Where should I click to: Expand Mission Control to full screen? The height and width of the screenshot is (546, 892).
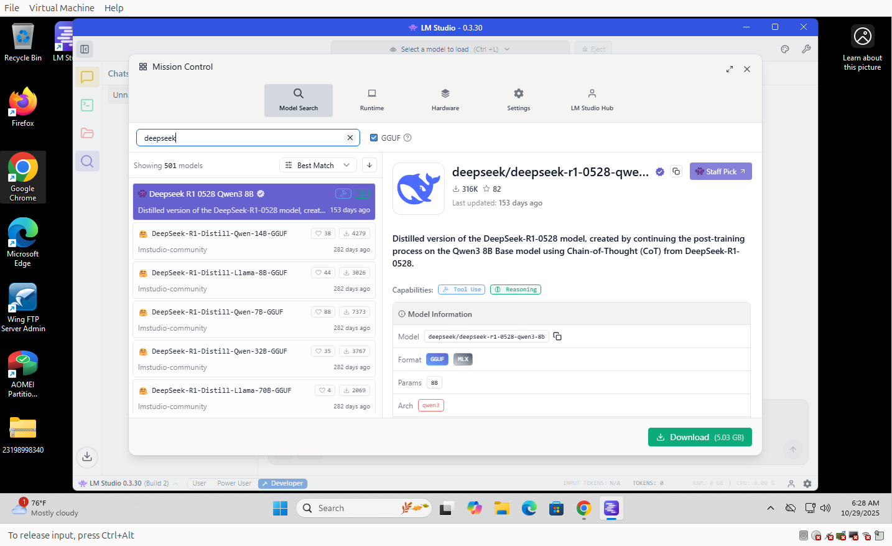click(729, 69)
